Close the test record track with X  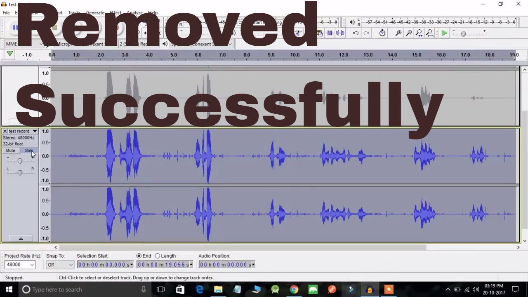click(5, 131)
